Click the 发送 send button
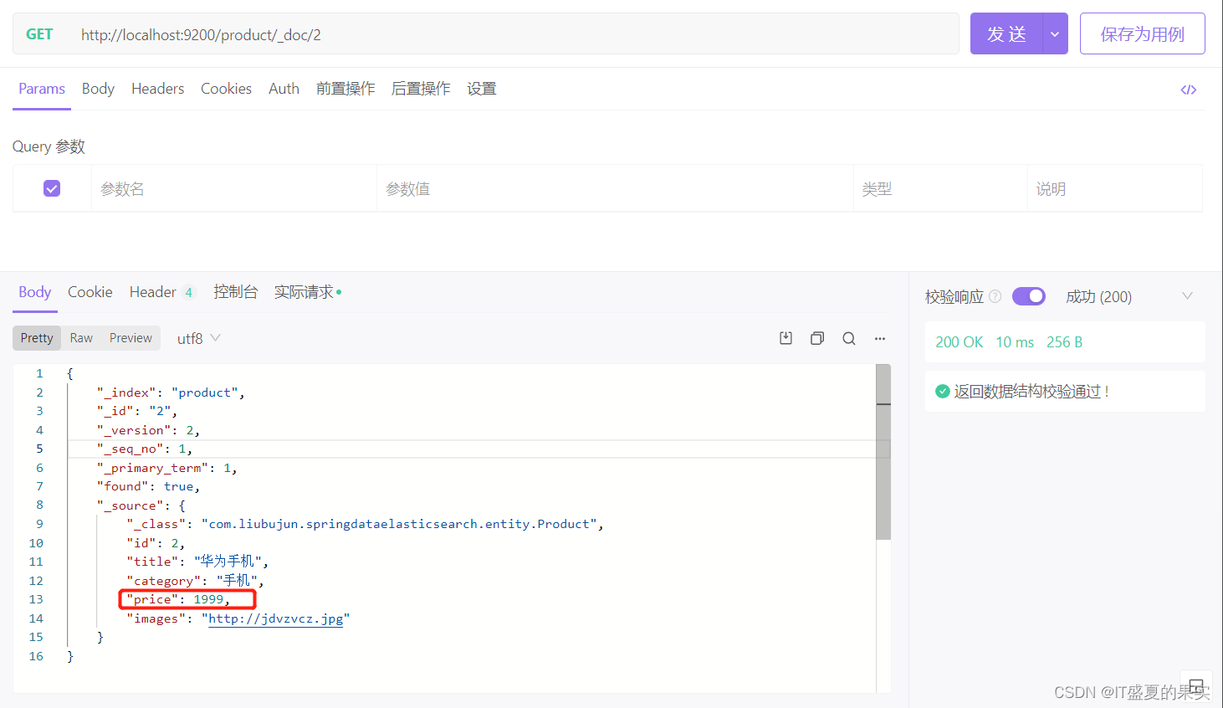The width and height of the screenshot is (1223, 708). point(1007,33)
